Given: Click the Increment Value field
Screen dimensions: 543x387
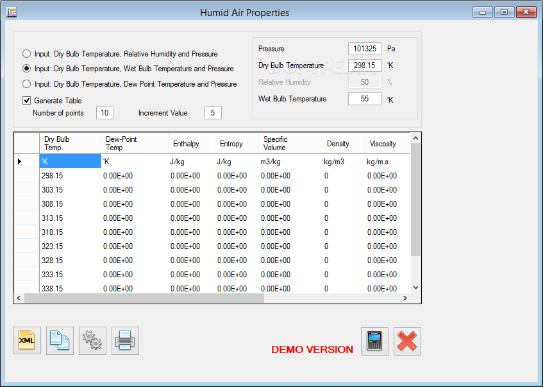Looking at the screenshot, I should (213, 113).
